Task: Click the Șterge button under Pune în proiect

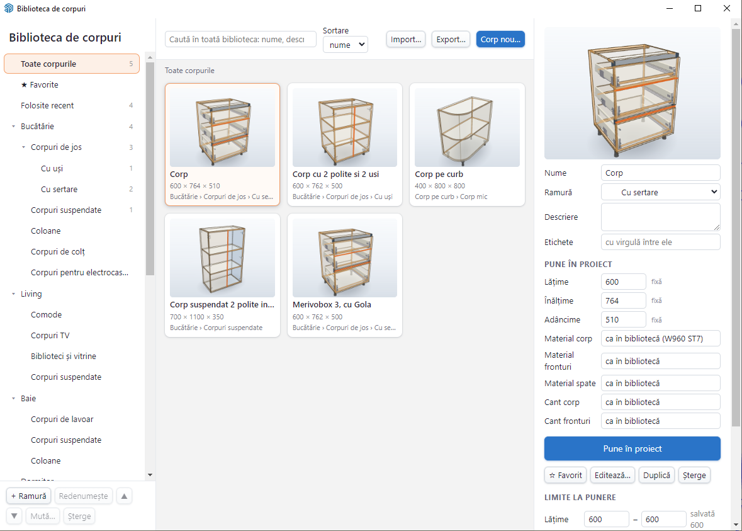Action: (x=694, y=475)
